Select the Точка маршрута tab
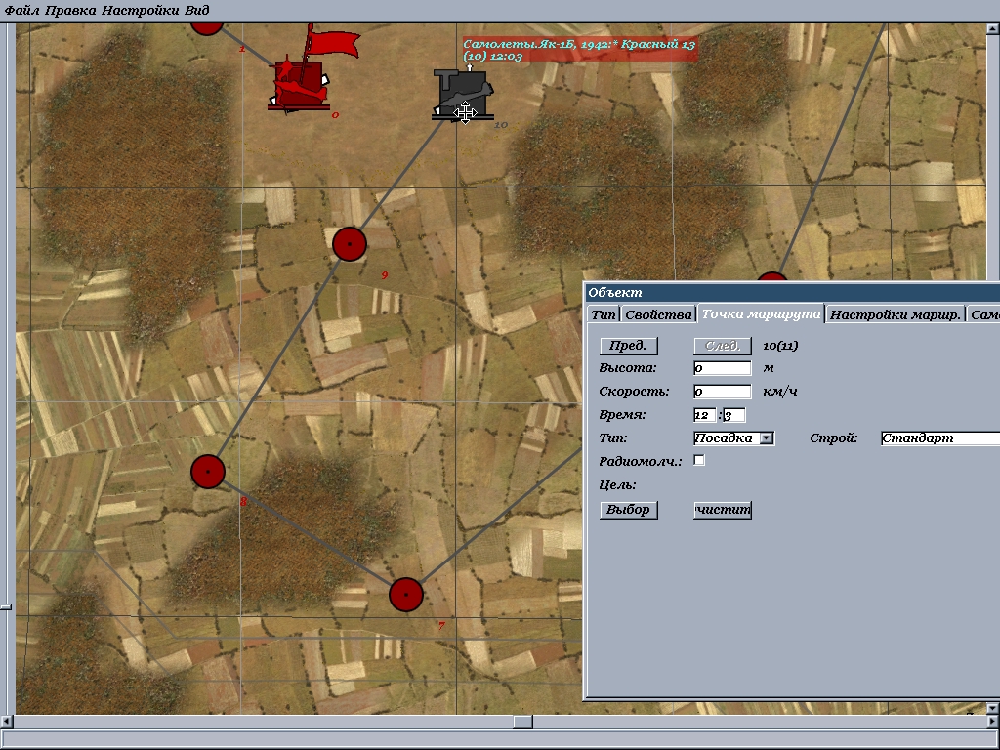This screenshot has width=1000, height=750. tap(761, 313)
